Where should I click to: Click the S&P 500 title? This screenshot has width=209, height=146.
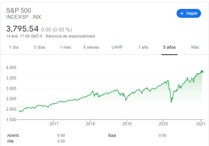click(x=18, y=10)
